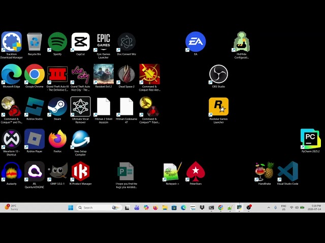Open ENG US language switcher
Viewport: 325px width, 243px height.
[x=283, y=208]
